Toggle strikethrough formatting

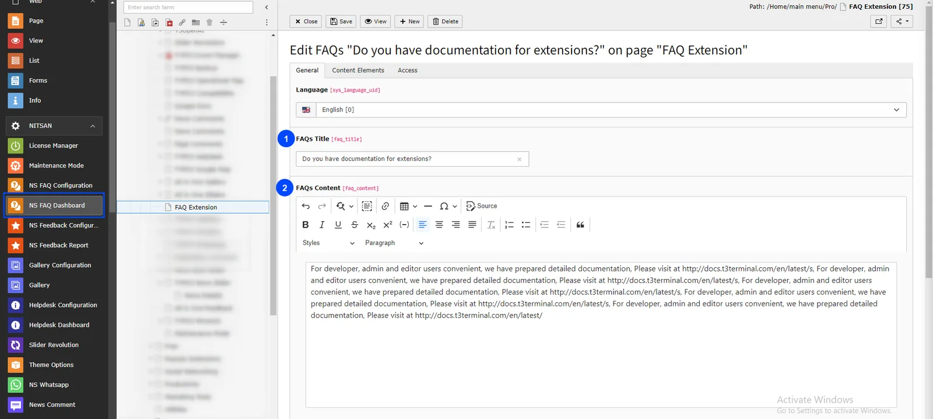point(355,225)
